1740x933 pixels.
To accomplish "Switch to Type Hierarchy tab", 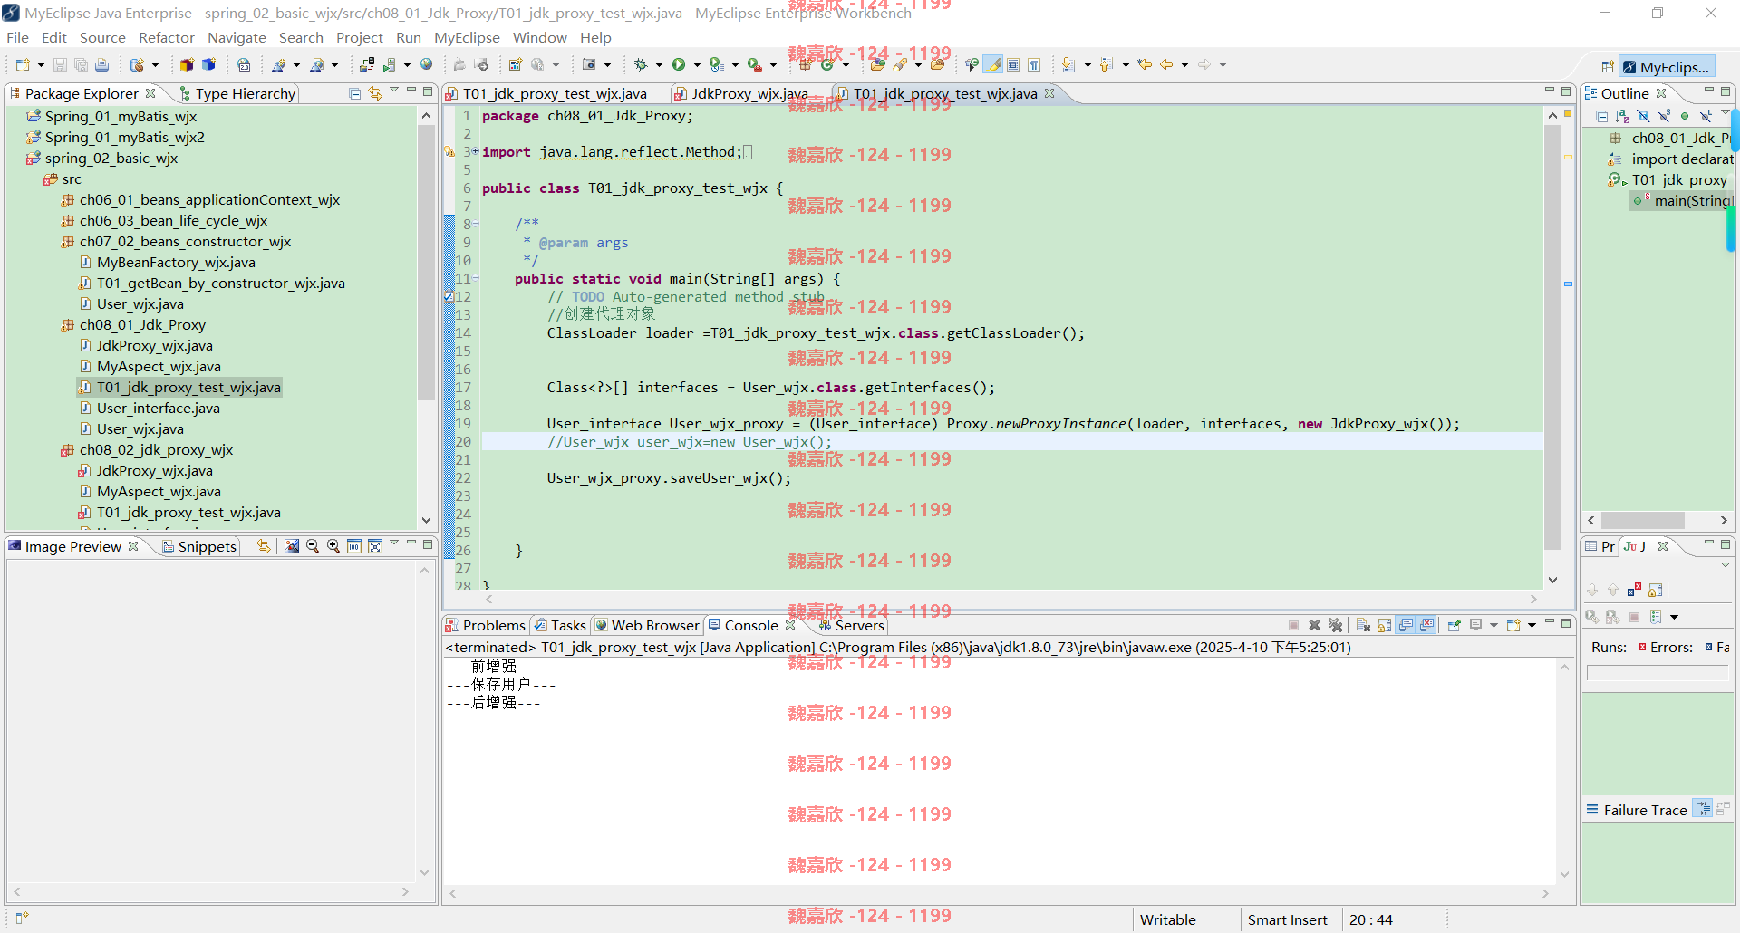I will [x=237, y=93].
